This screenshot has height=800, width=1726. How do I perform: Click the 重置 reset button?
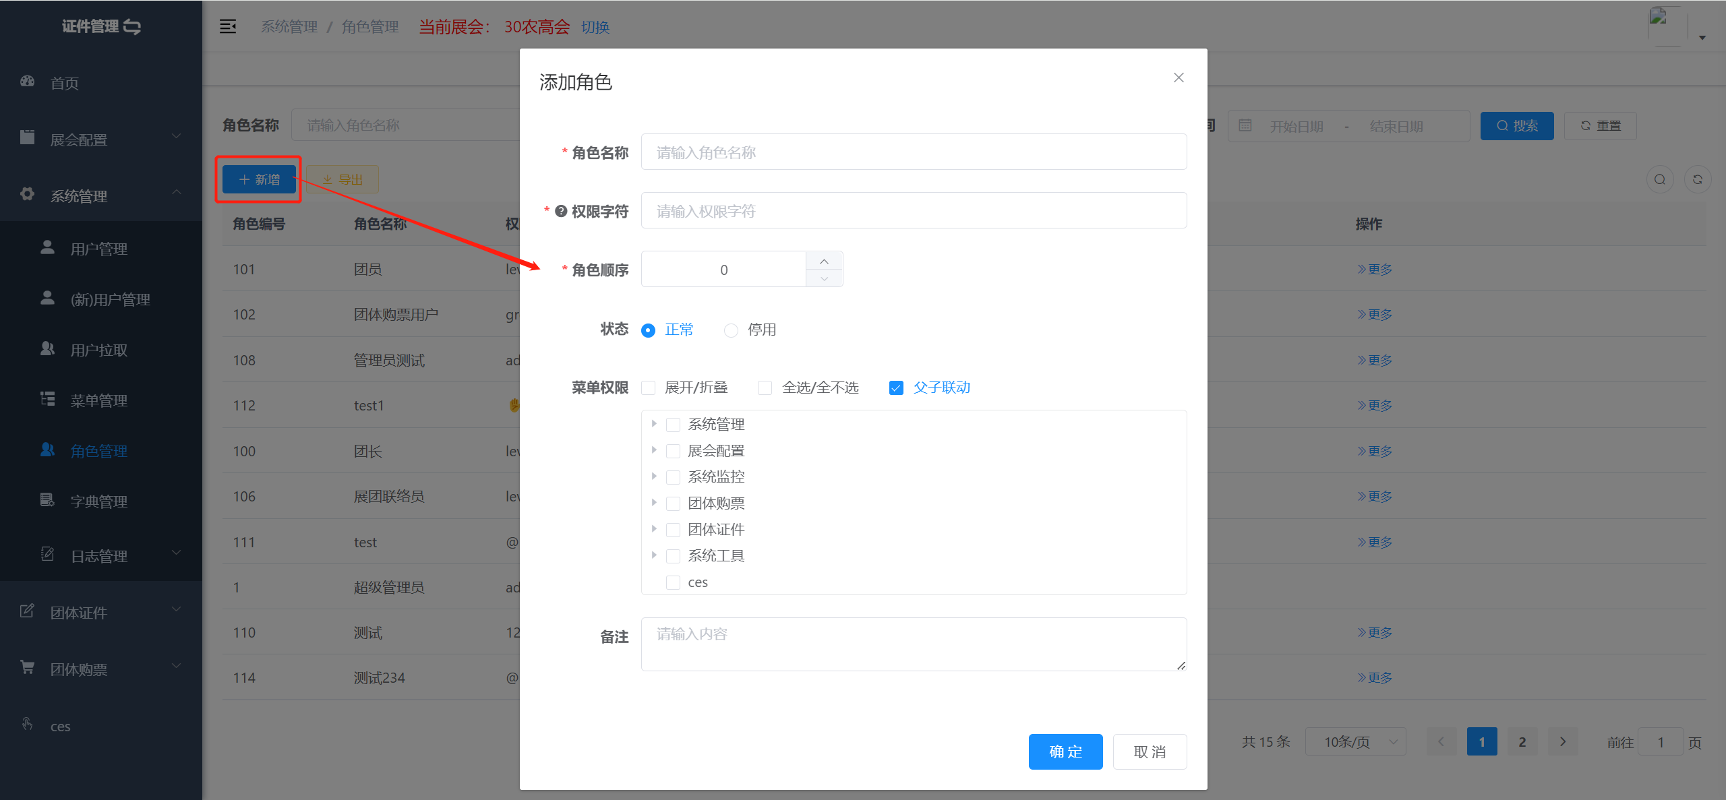[x=1600, y=126]
